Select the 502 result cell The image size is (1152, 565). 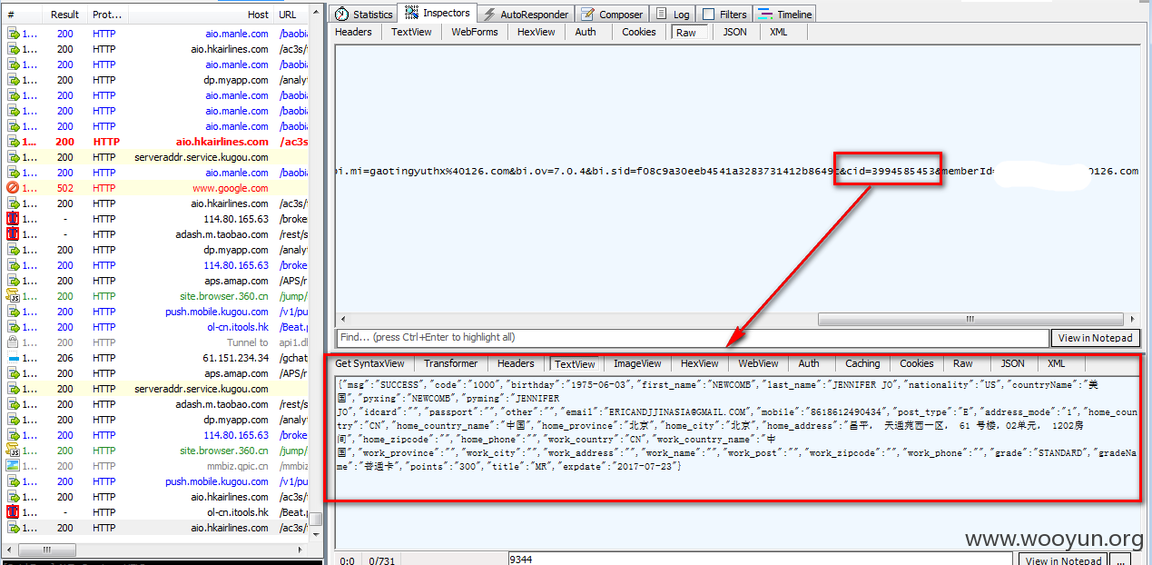point(65,188)
